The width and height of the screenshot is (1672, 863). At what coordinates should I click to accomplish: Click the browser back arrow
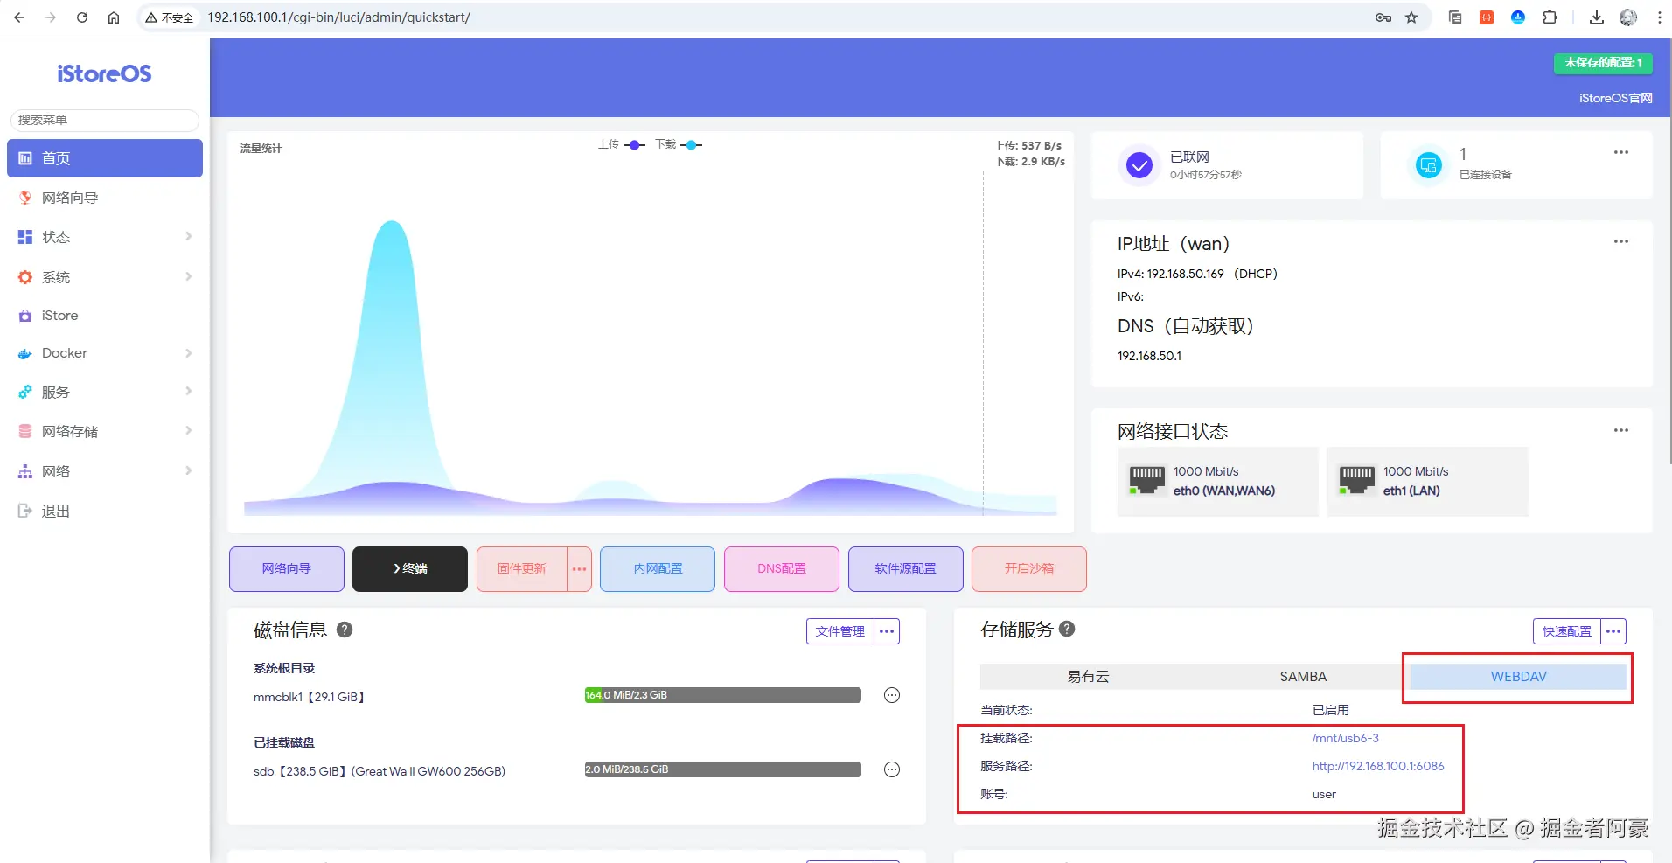[x=19, y=17]
